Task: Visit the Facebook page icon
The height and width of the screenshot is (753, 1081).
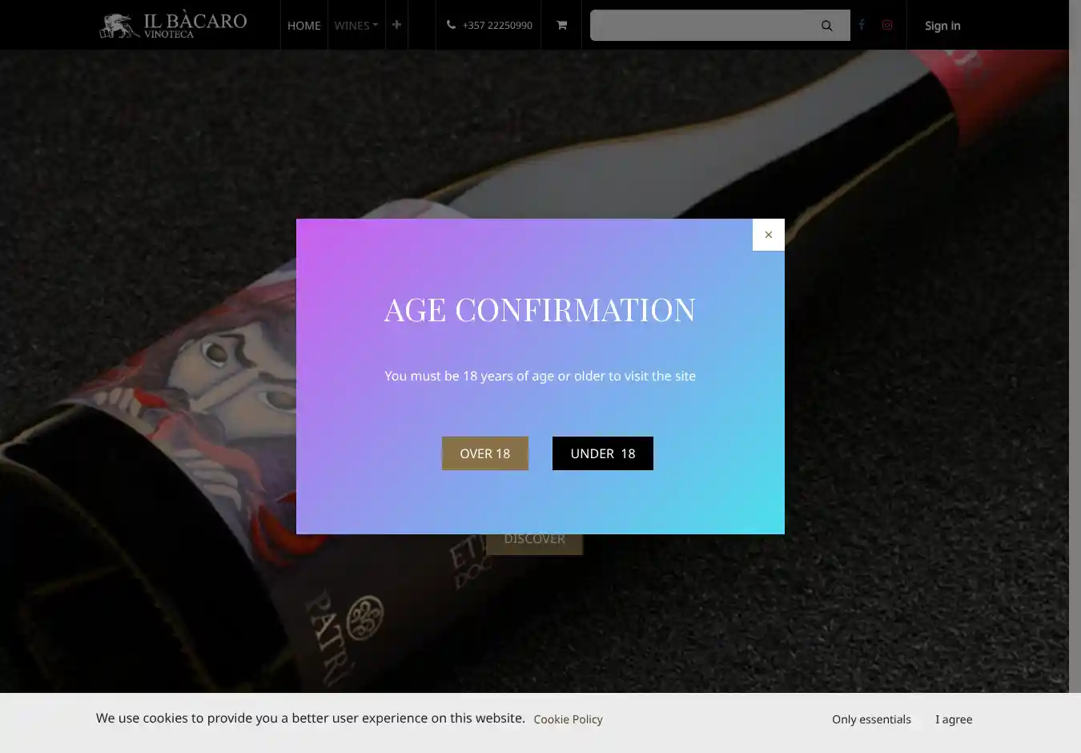Action: [862, 25]
